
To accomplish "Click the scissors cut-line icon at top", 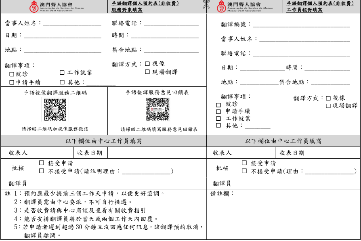I will (x=206, y=6).
